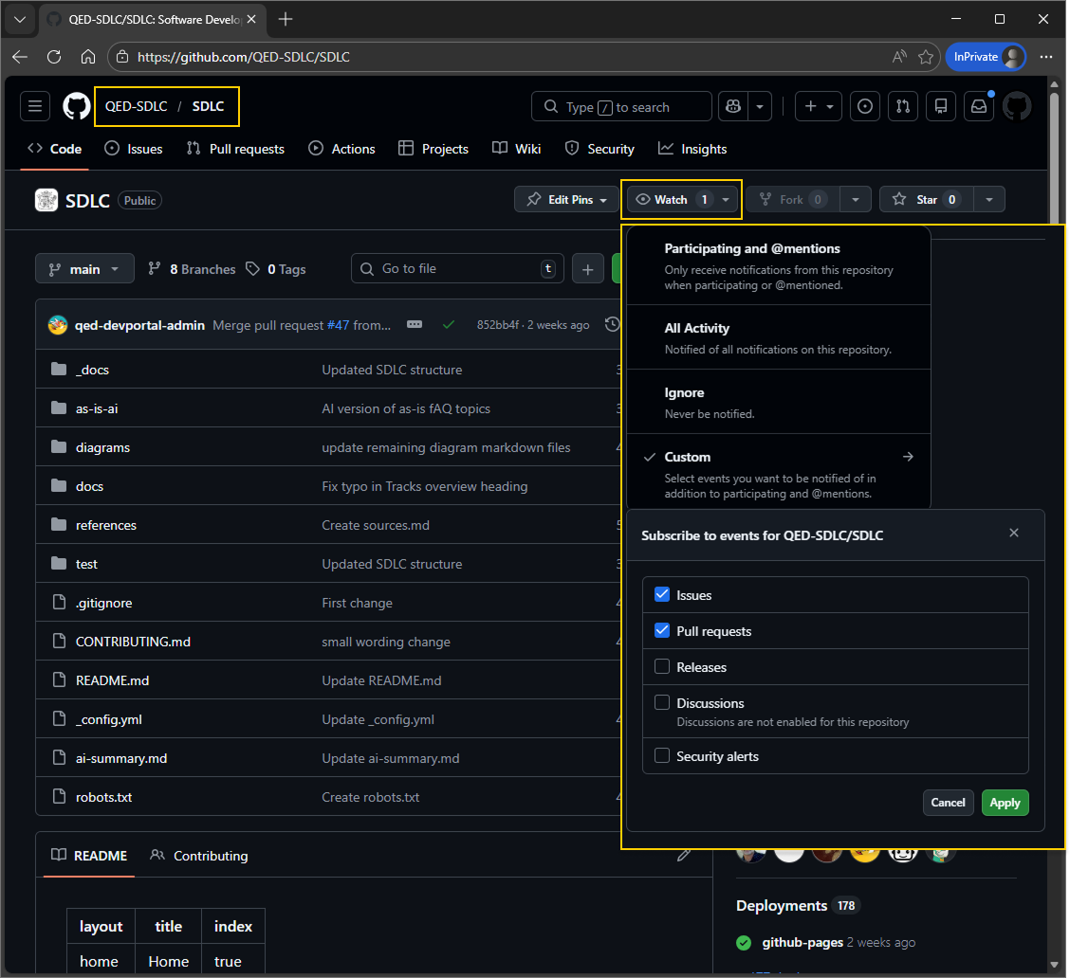Open the notifications inbox icon
This screenshot has width=1070, height=978.
click(x=979, y=106)
